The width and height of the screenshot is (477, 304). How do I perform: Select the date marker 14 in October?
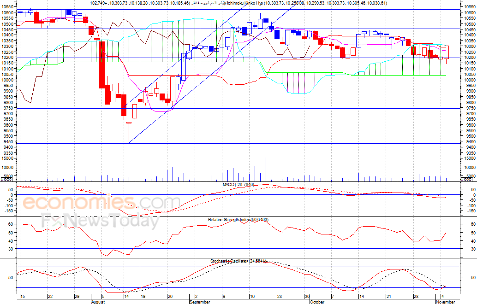tap(361, 297)
